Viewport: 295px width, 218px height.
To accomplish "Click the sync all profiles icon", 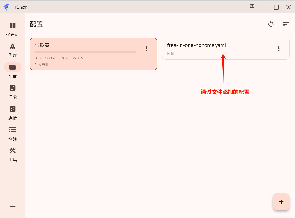I will pos(271,24).
